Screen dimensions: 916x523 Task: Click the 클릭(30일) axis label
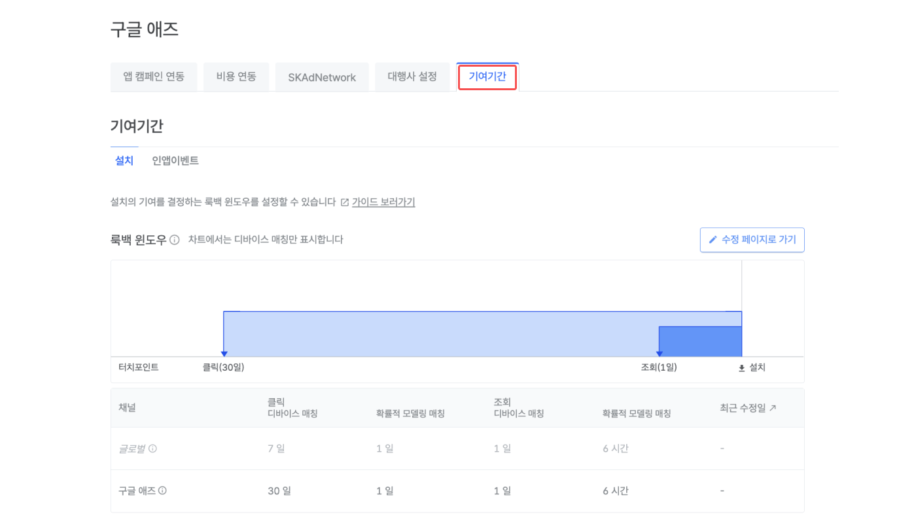(223, 367)
